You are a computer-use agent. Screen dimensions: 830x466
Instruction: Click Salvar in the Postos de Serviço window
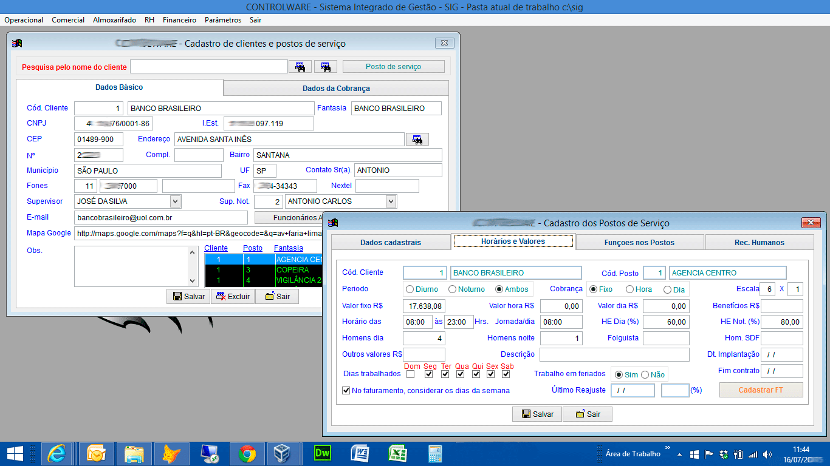pos(537,414)
